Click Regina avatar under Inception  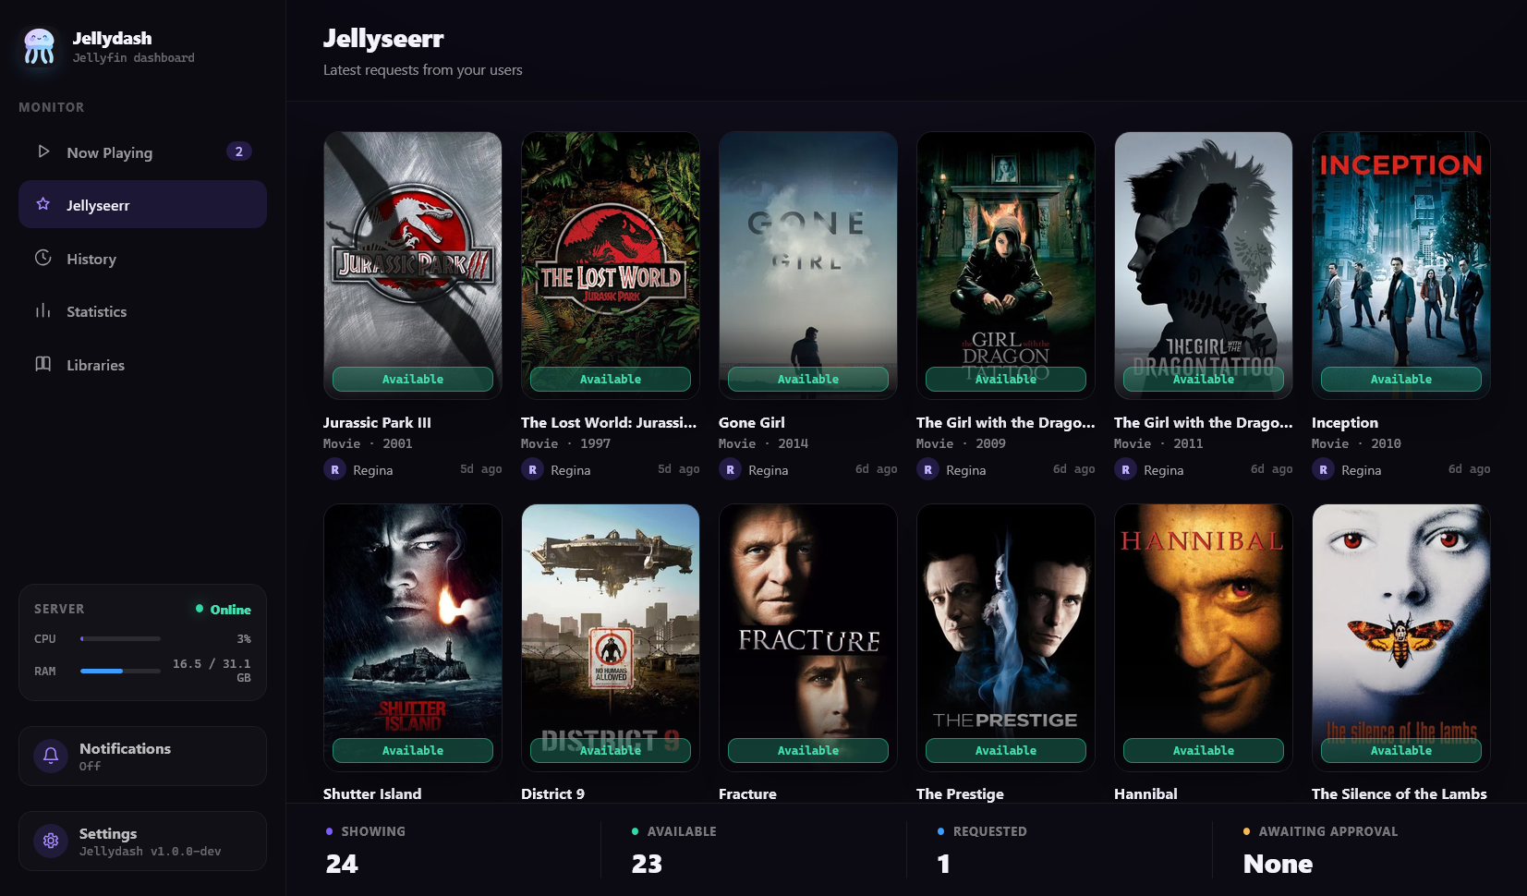tap(1323, 469)
